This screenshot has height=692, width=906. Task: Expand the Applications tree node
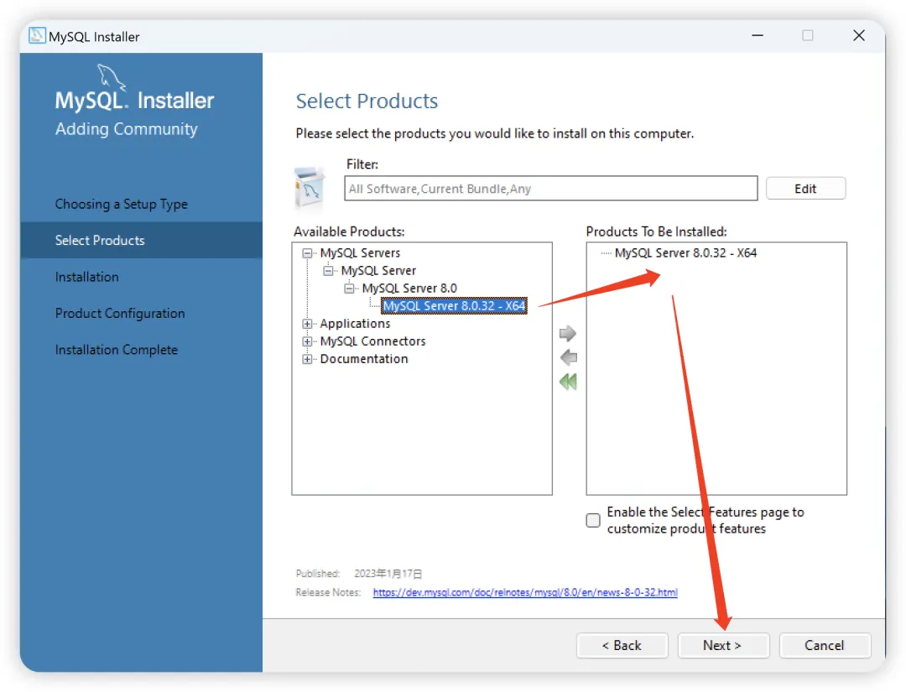307,324
